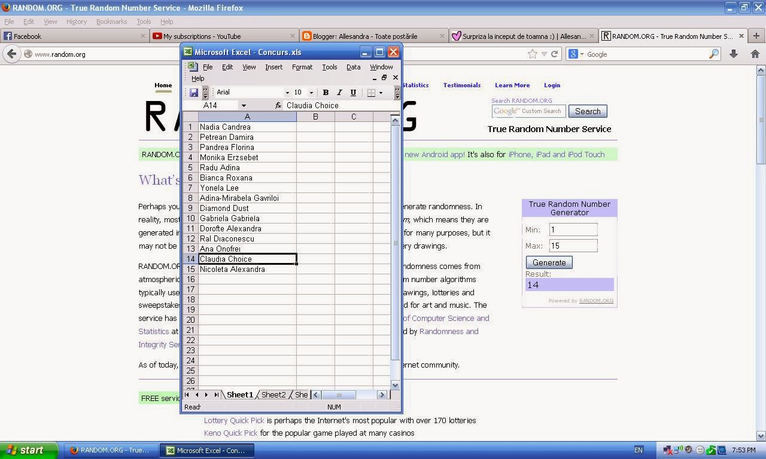Click Firefox back arrow button
The width and height of the screenshot is (766, 459).
pos(11,54)
